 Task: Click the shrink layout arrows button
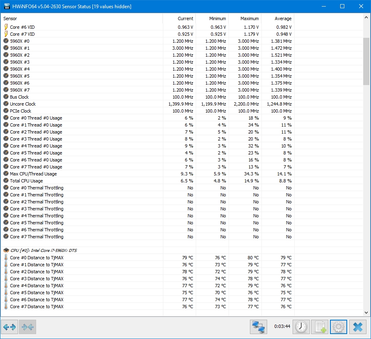coord(27,327)
